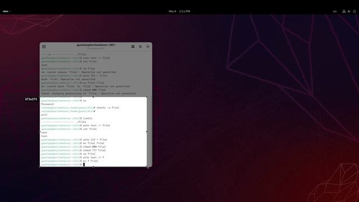This screenshot has height=202, width=359.
Task: Click the volume speaker icon
Action: coord(349,11)
